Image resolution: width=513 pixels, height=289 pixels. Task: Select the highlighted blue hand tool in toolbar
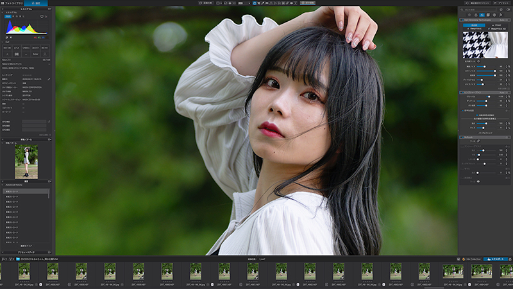click(x=254, y=3)
